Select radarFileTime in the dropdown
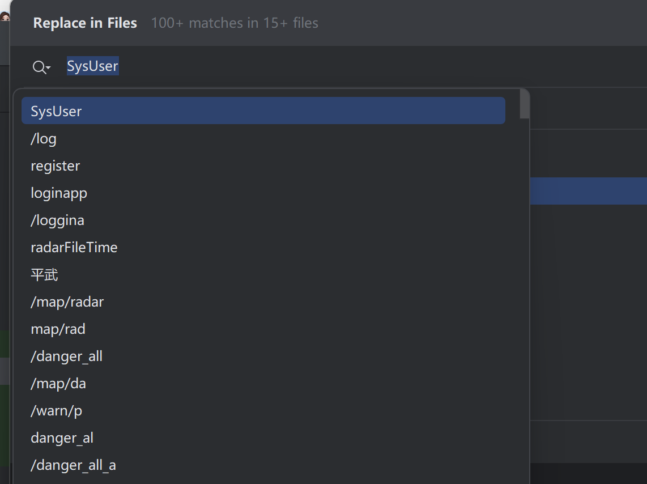The image size is (647, 484). point(263,247)
